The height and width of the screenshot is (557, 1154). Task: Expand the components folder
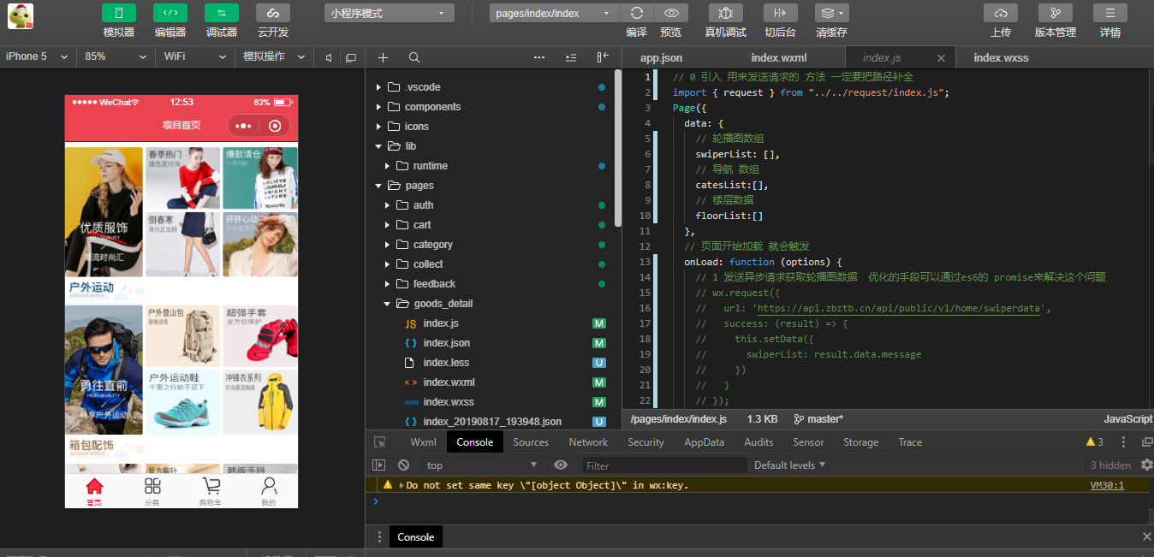pyautogui.click(x=432, y=107)
